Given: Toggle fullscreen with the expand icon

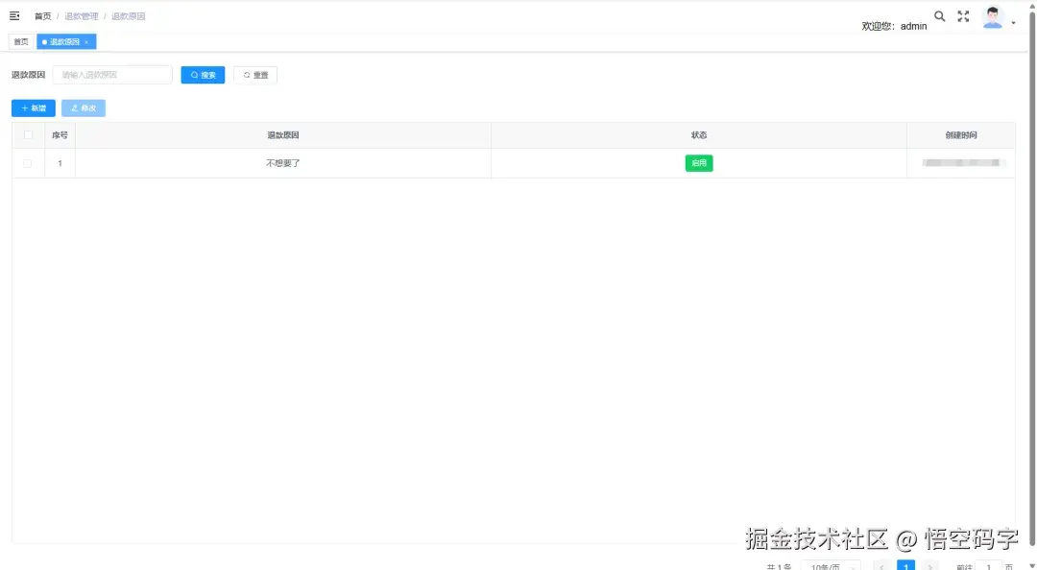Looking at the screenshot, I should [x=963, y=16].
